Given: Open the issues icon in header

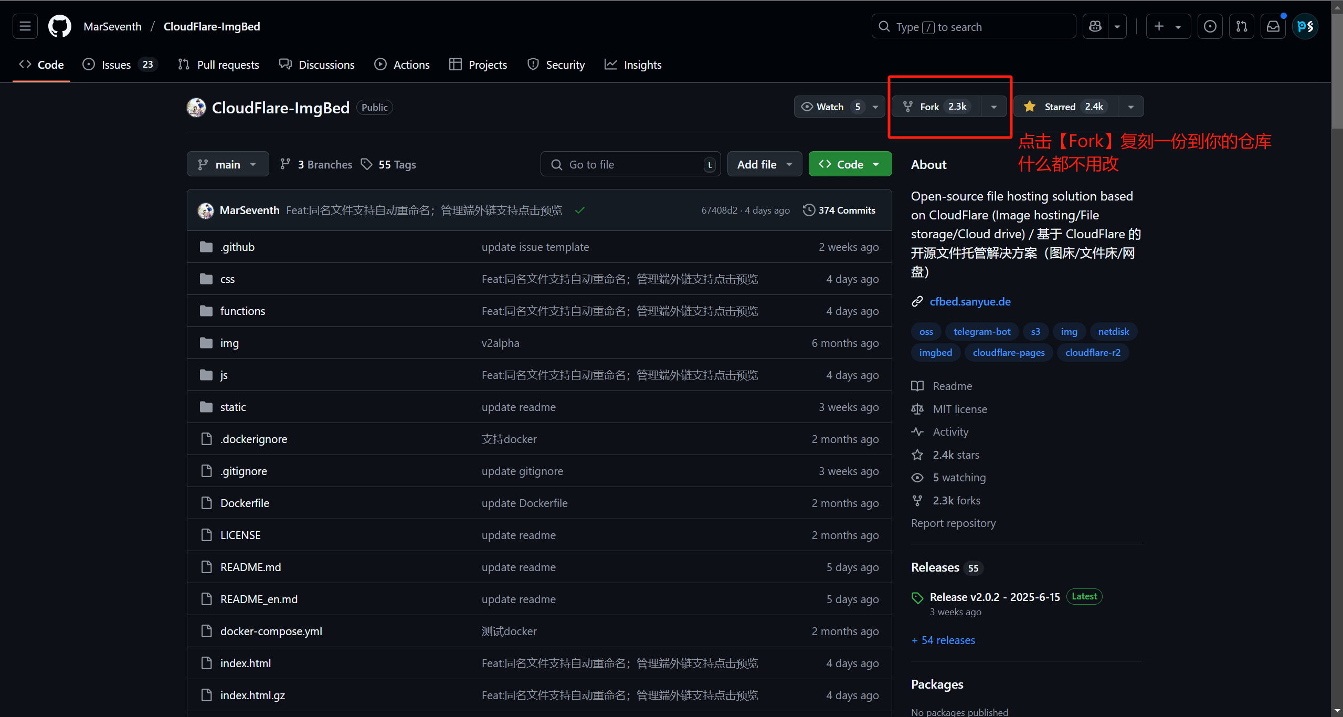Looking at the screenshot, I should pyautogui.click(x=1210, y=26).
